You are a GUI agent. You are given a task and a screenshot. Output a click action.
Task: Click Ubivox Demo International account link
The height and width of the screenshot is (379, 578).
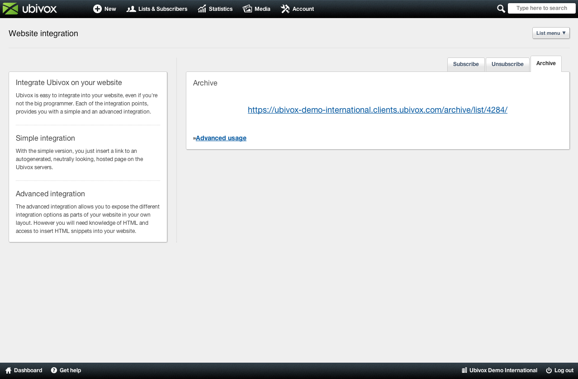point(499,370)
